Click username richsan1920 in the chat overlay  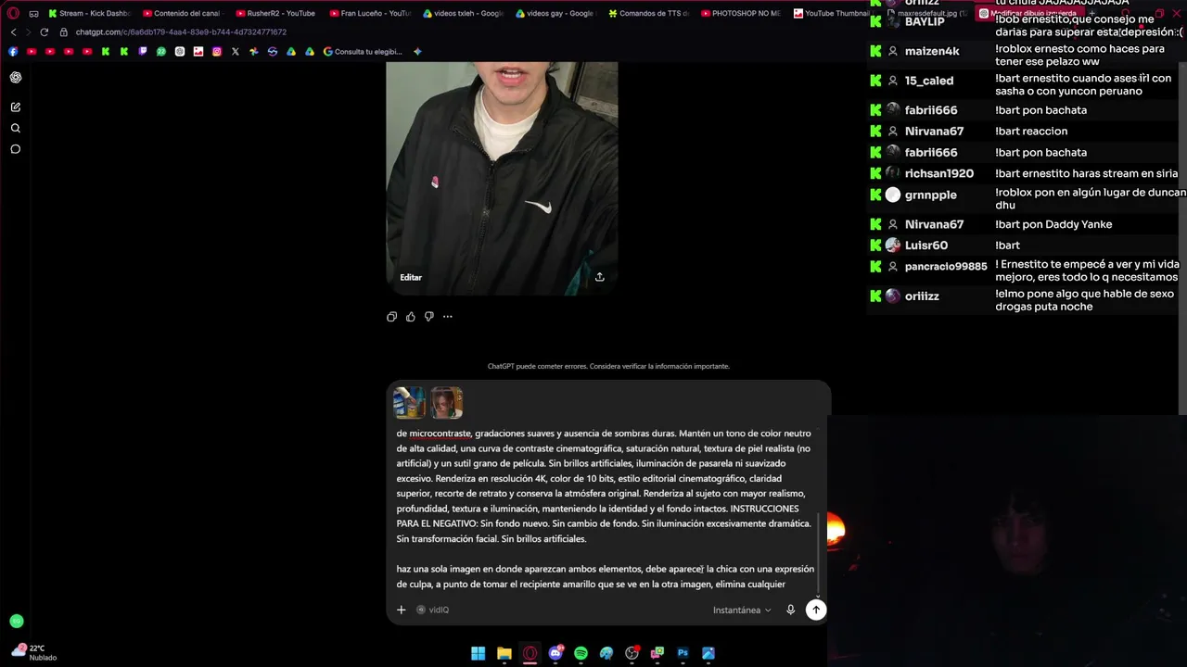pyautogui.click(x=939, y=173)
